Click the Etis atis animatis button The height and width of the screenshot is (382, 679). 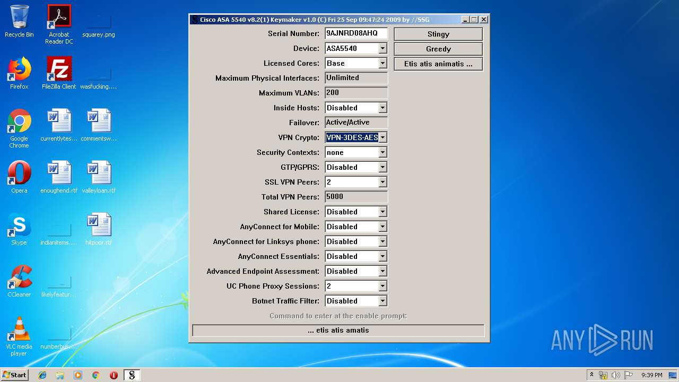(x=438, y=64)
